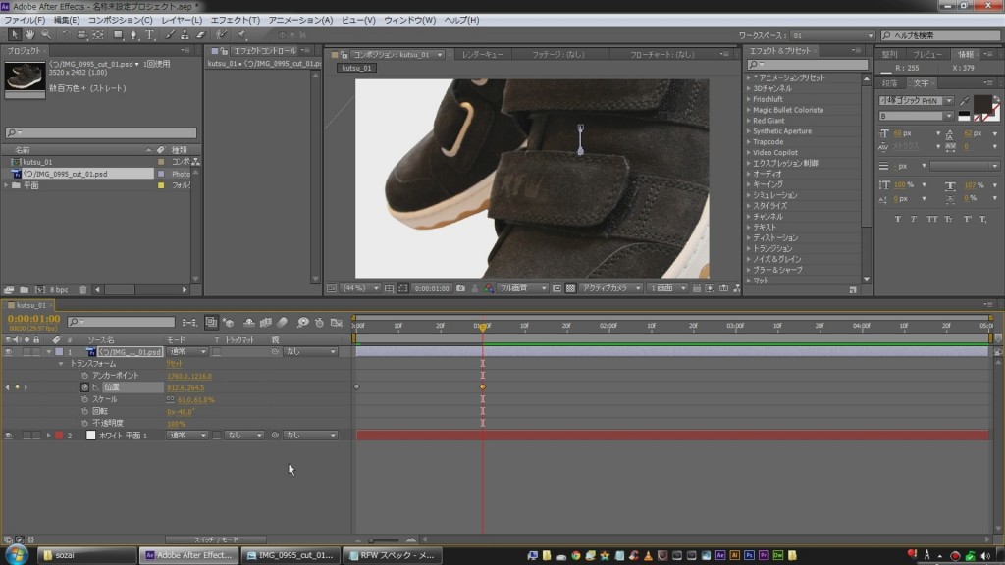Open the timeline graph editor
The height and width of the screenshot is (565, 1005).
(337, 322)
